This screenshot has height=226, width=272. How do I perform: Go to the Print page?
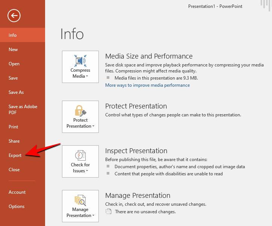[14, 127]
